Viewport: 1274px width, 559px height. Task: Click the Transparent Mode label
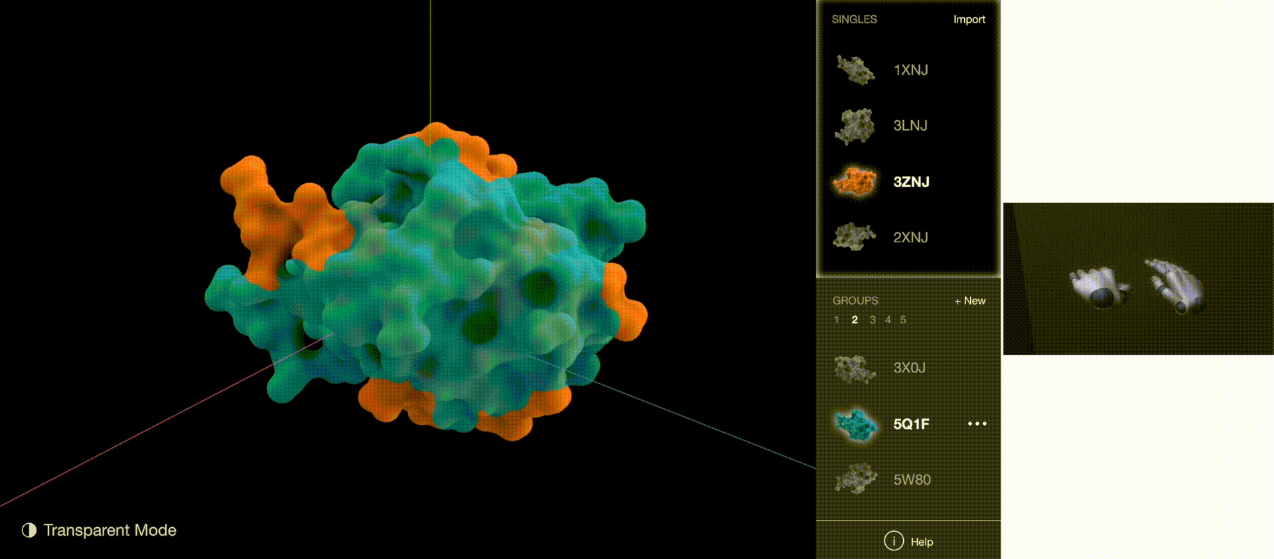tap(109, 530)
